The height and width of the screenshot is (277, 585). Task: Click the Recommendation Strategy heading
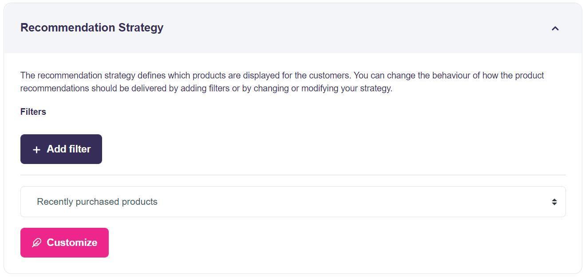point(92,27)
